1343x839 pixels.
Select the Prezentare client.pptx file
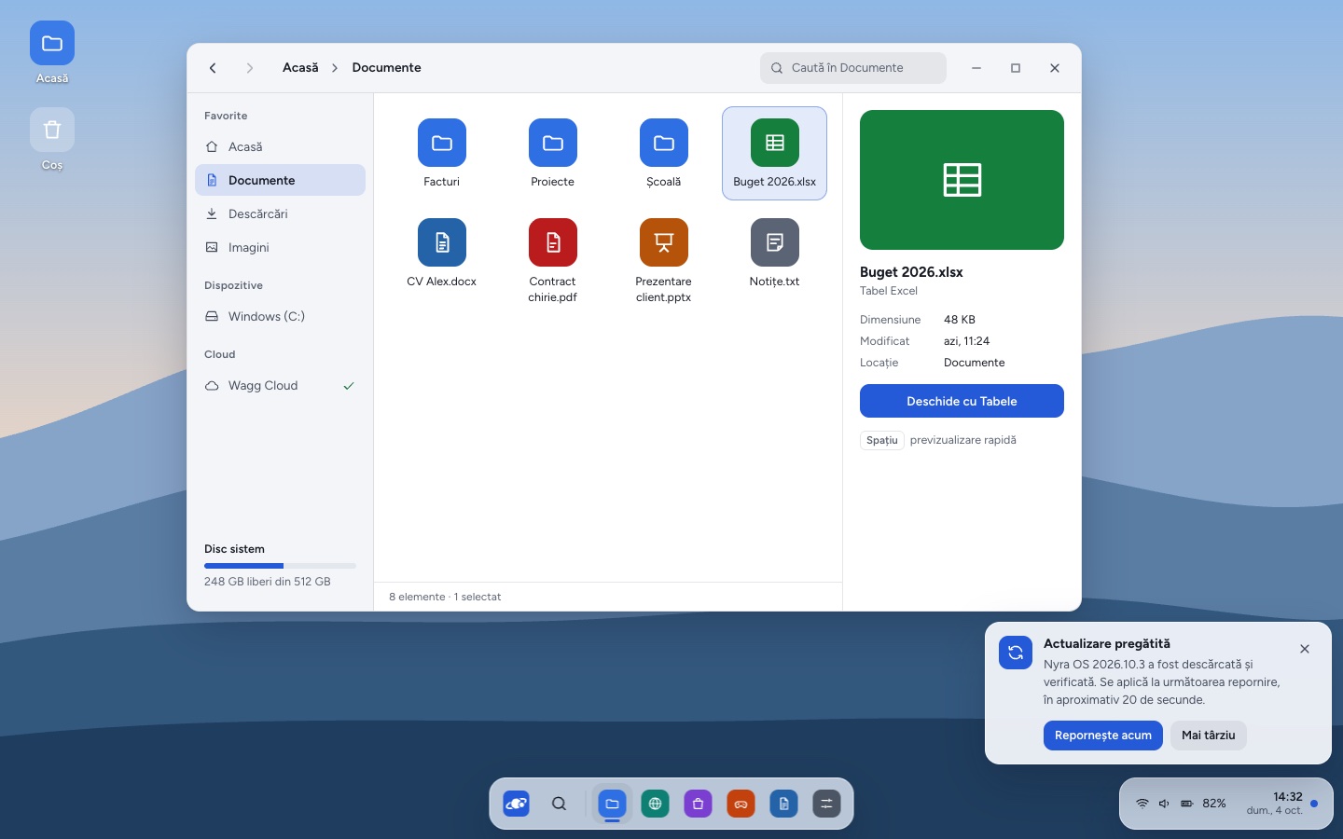(663, 260)
